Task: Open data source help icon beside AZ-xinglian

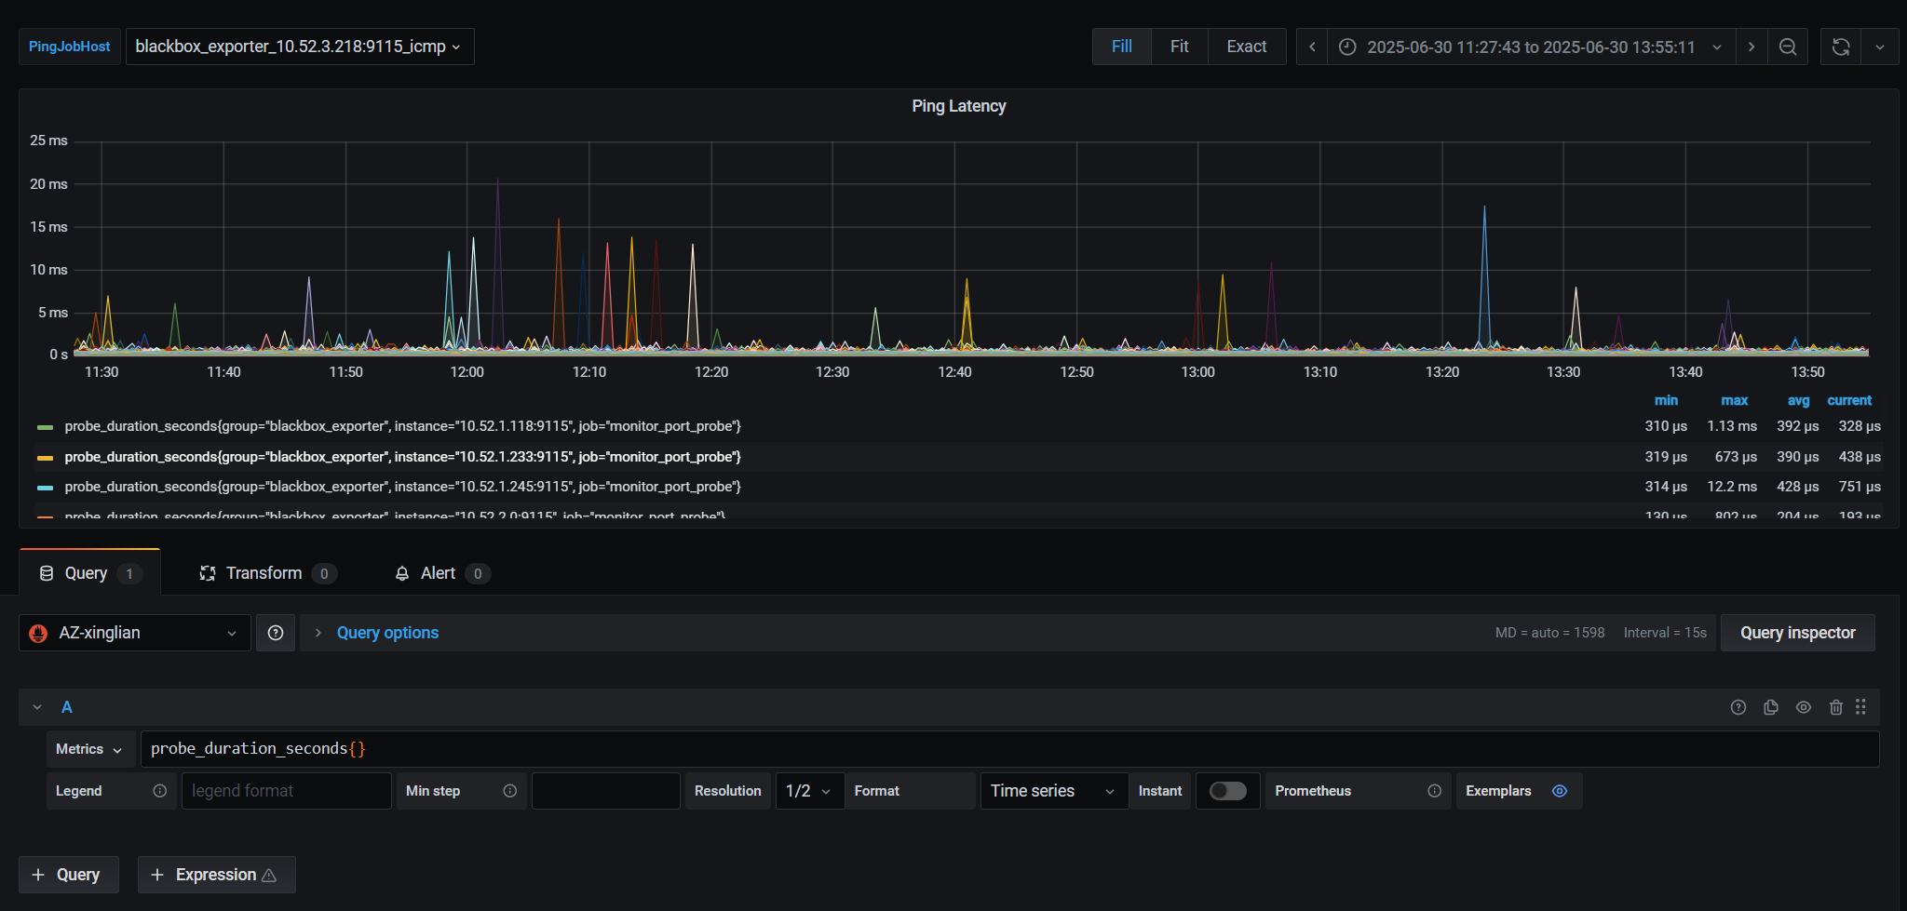Action: (x=276, y=633)
